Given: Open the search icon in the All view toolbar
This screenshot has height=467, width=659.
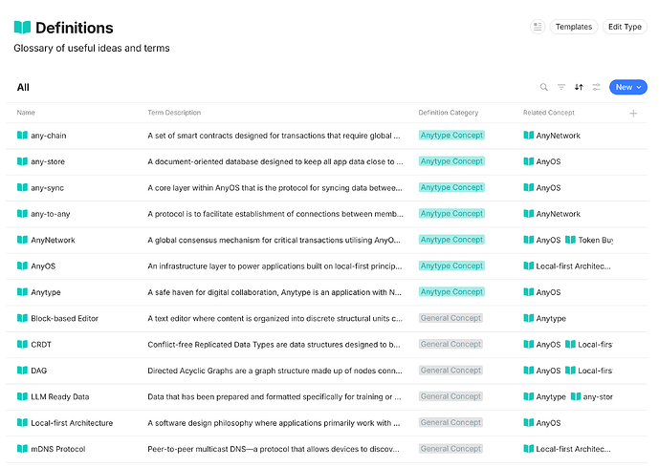Looking at the screenshot, I should click(544, 87).
